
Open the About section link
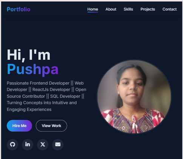point(111,9)
